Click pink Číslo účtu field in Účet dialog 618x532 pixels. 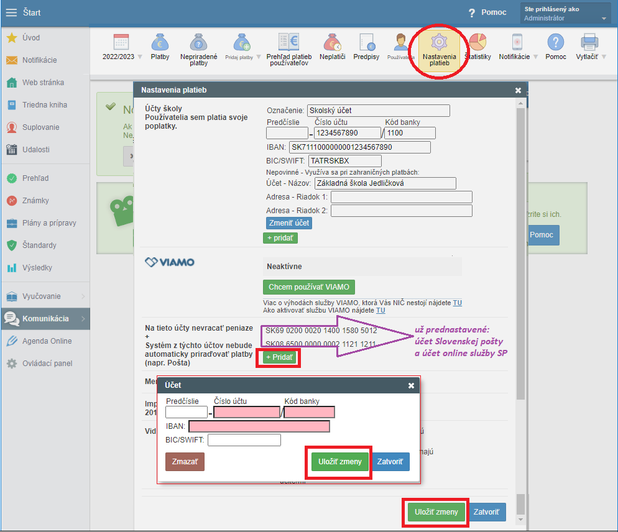(x=247, y=412)
